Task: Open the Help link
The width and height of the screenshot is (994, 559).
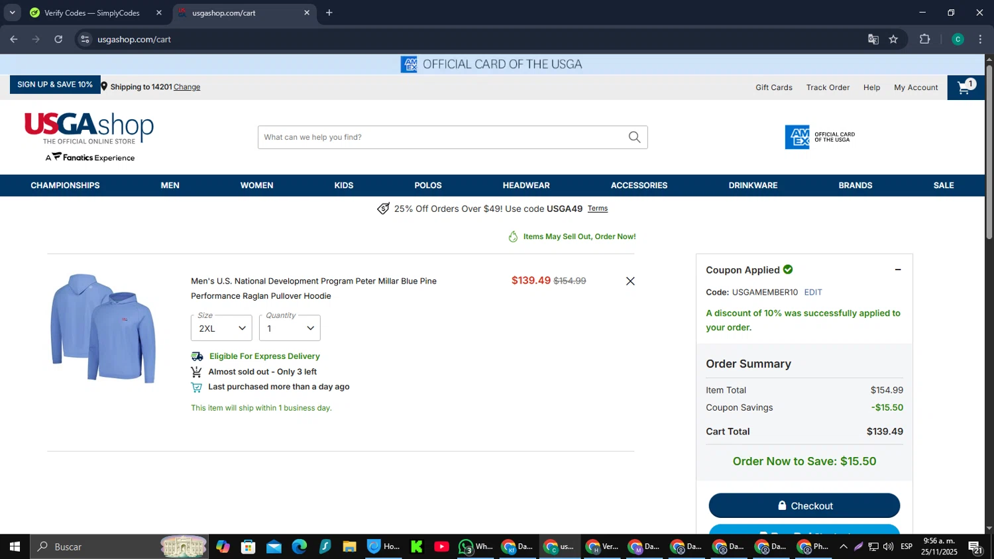Action: tap(871, 87)
